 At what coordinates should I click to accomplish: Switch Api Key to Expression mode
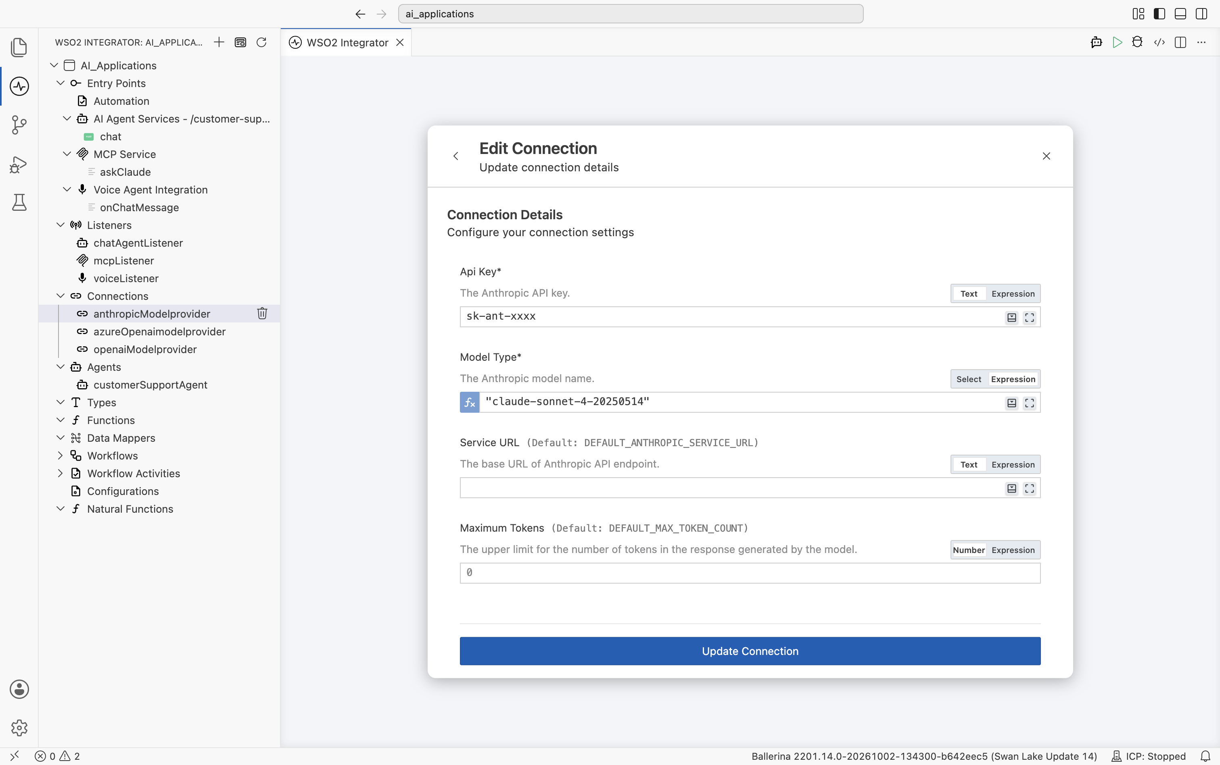1013,293
